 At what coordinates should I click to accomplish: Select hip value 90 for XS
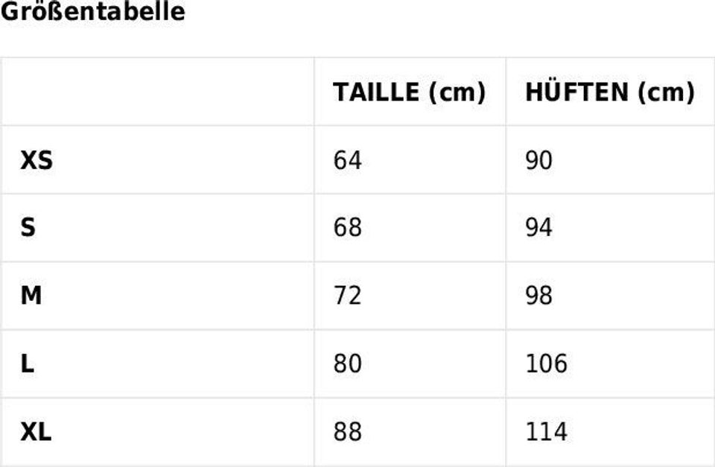pos(539,160)
